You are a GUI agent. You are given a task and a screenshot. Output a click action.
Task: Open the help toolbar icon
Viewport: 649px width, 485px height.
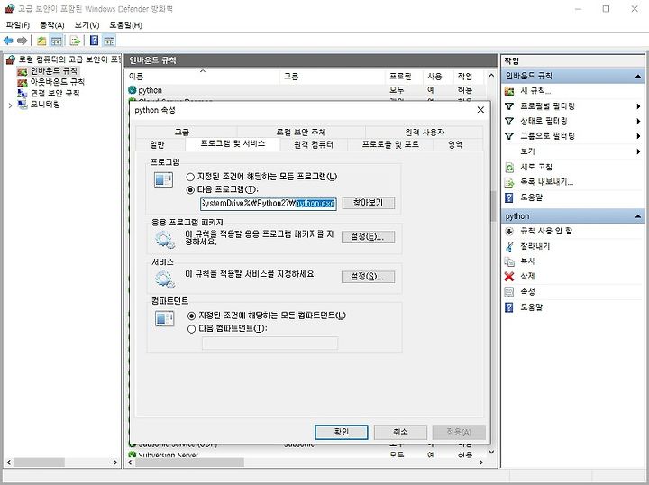pyautogui.click(x=95, y=41)
